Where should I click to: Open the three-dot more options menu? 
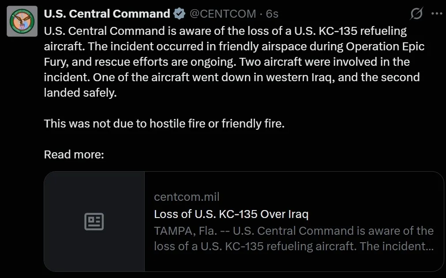436,14
